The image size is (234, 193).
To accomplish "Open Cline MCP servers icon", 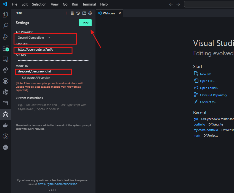I will pos(72,13).
